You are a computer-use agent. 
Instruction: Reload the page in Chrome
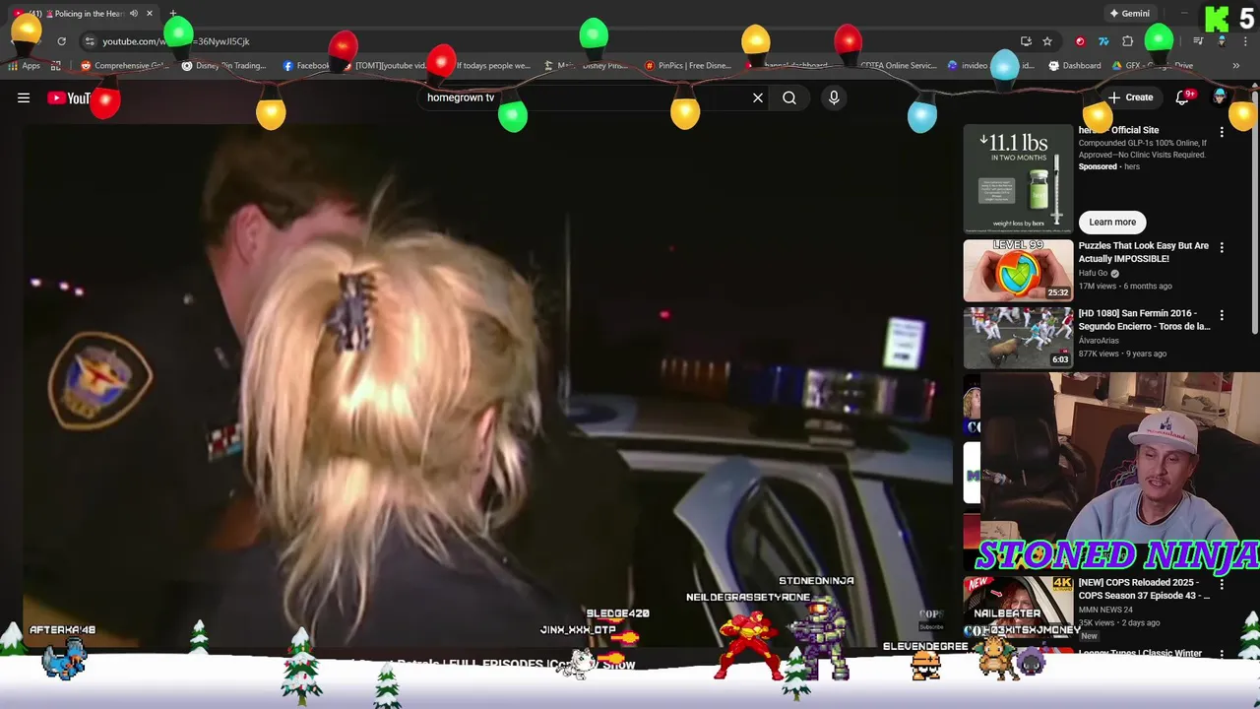[x=61, y=41]
